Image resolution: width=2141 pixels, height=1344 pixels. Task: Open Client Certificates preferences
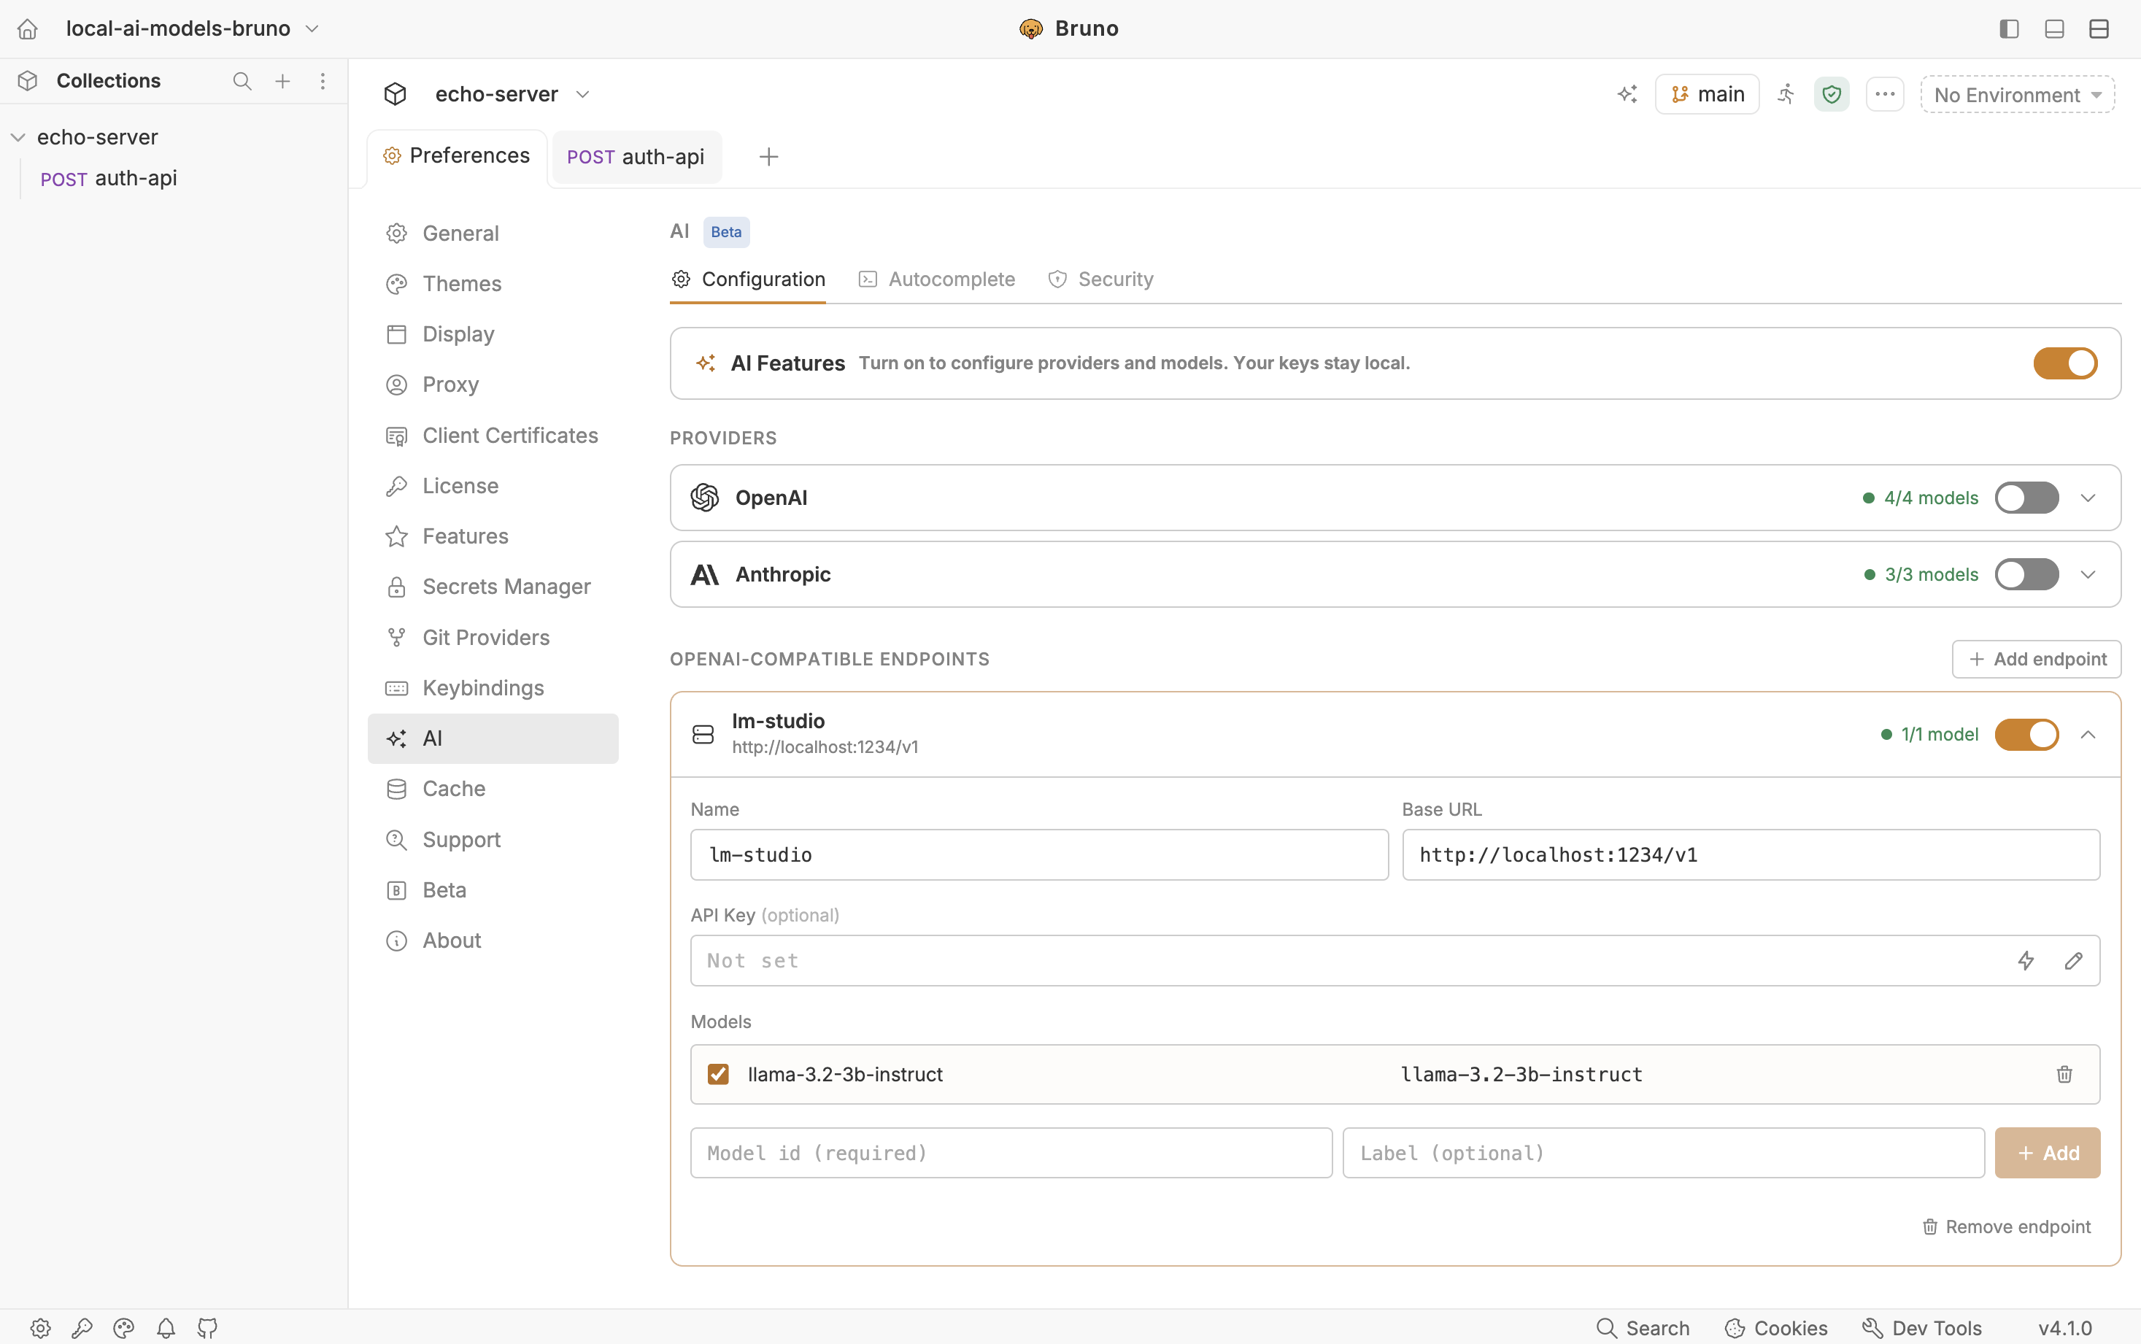[493, 436]
